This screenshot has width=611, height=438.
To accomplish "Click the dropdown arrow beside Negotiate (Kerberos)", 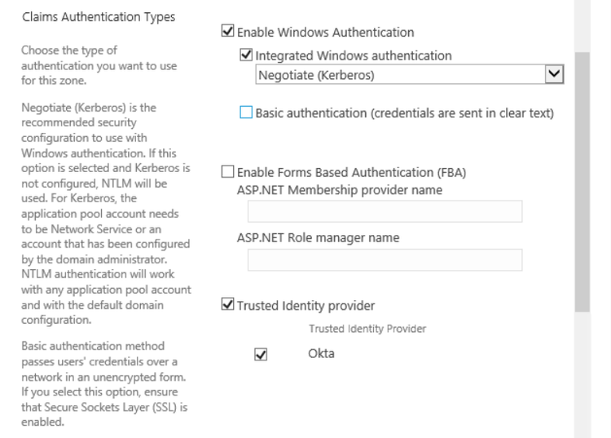I will click(556, 75).
